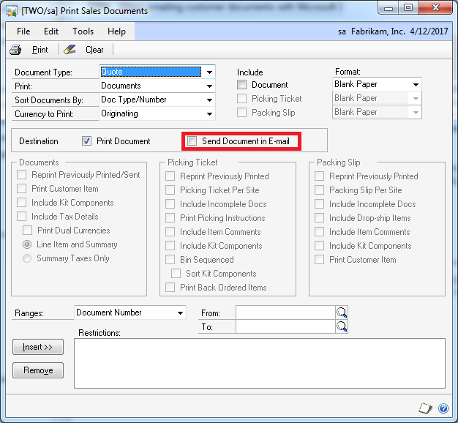458x423 pixels.
Task: Click the Fabrikam, Inc. company name
Action: [x=378, y=31]
